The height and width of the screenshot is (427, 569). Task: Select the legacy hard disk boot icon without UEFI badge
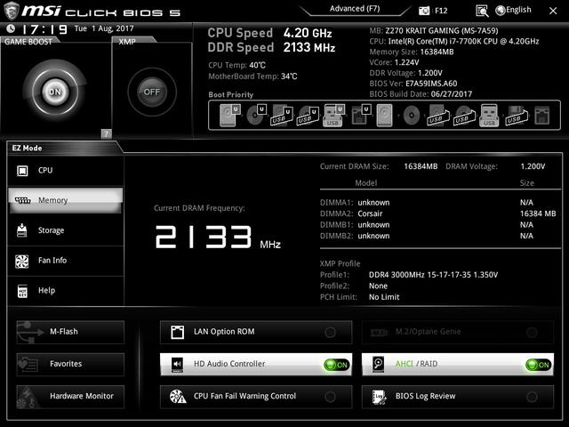click(x=385, y=116)
